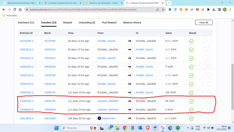Expand details arrow for the 6.09 KSM row
Screen dimensions: 234x132
[207, 118]
